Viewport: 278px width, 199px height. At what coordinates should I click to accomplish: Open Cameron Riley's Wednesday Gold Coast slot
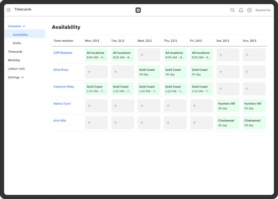149,89
